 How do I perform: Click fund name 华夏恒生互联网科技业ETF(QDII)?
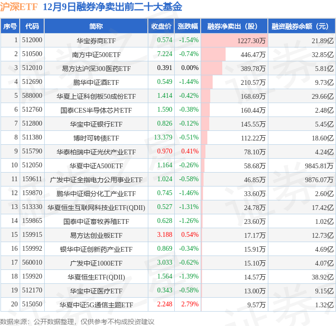coord(96,208)
